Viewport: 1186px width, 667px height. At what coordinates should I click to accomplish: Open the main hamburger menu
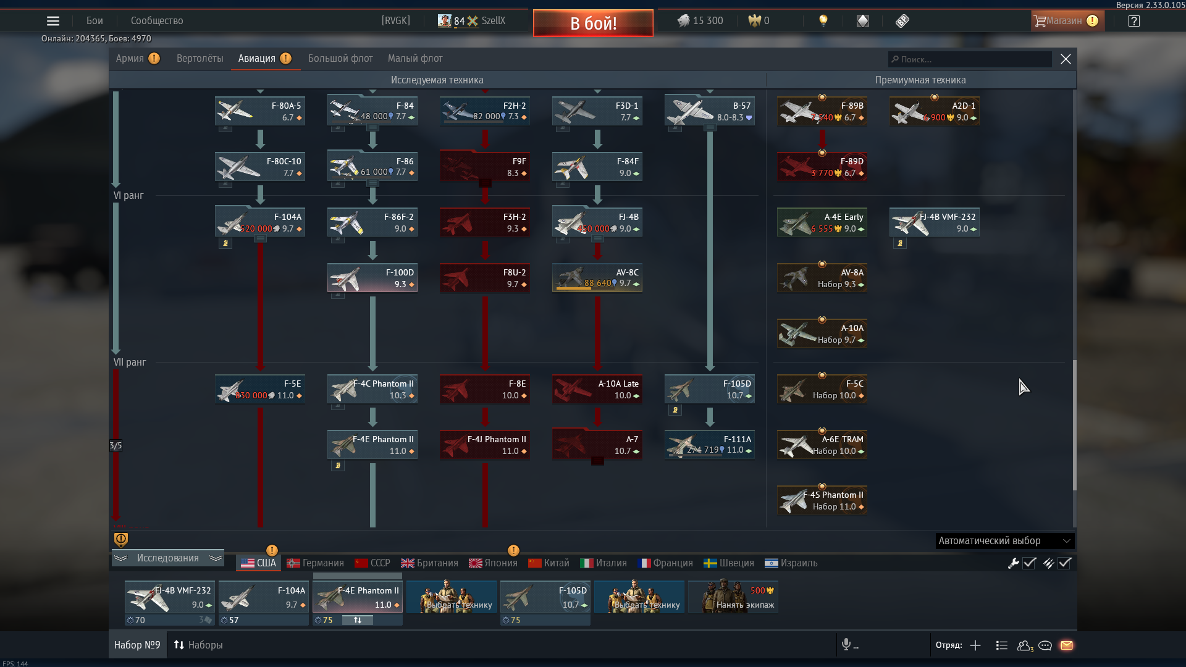point(53,21)
